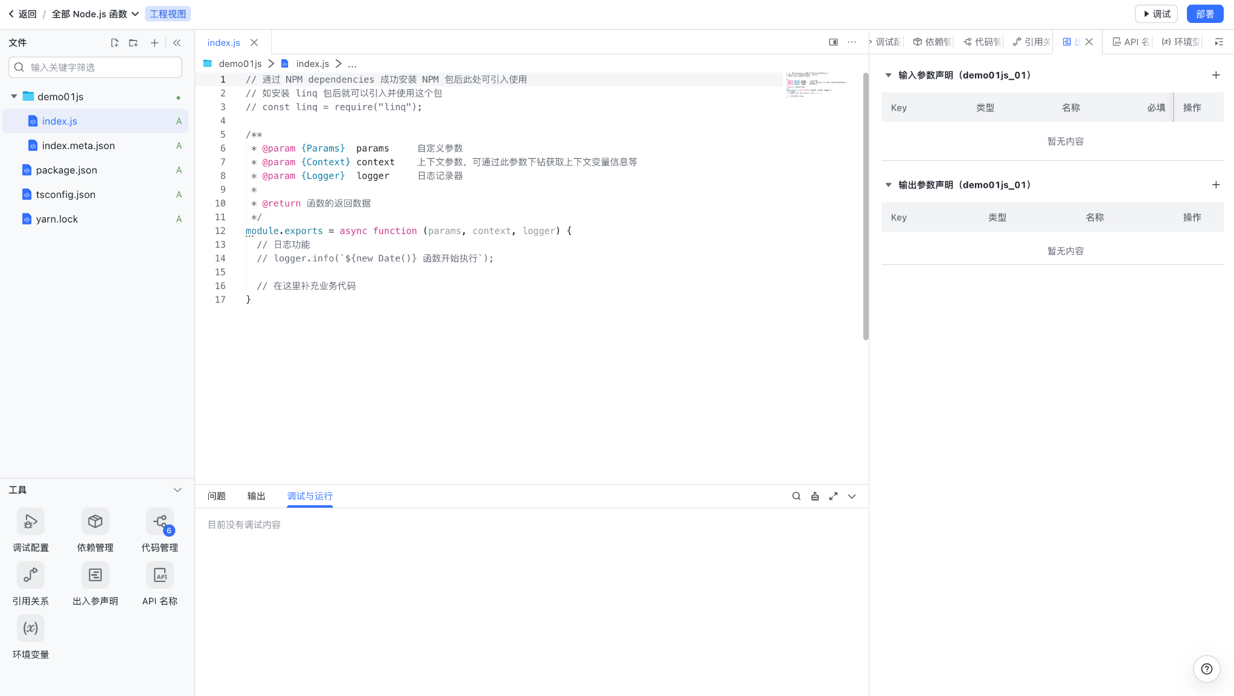Click line number 16 in the gutter
Screen dimensions: 1234x696
[220, 286]
